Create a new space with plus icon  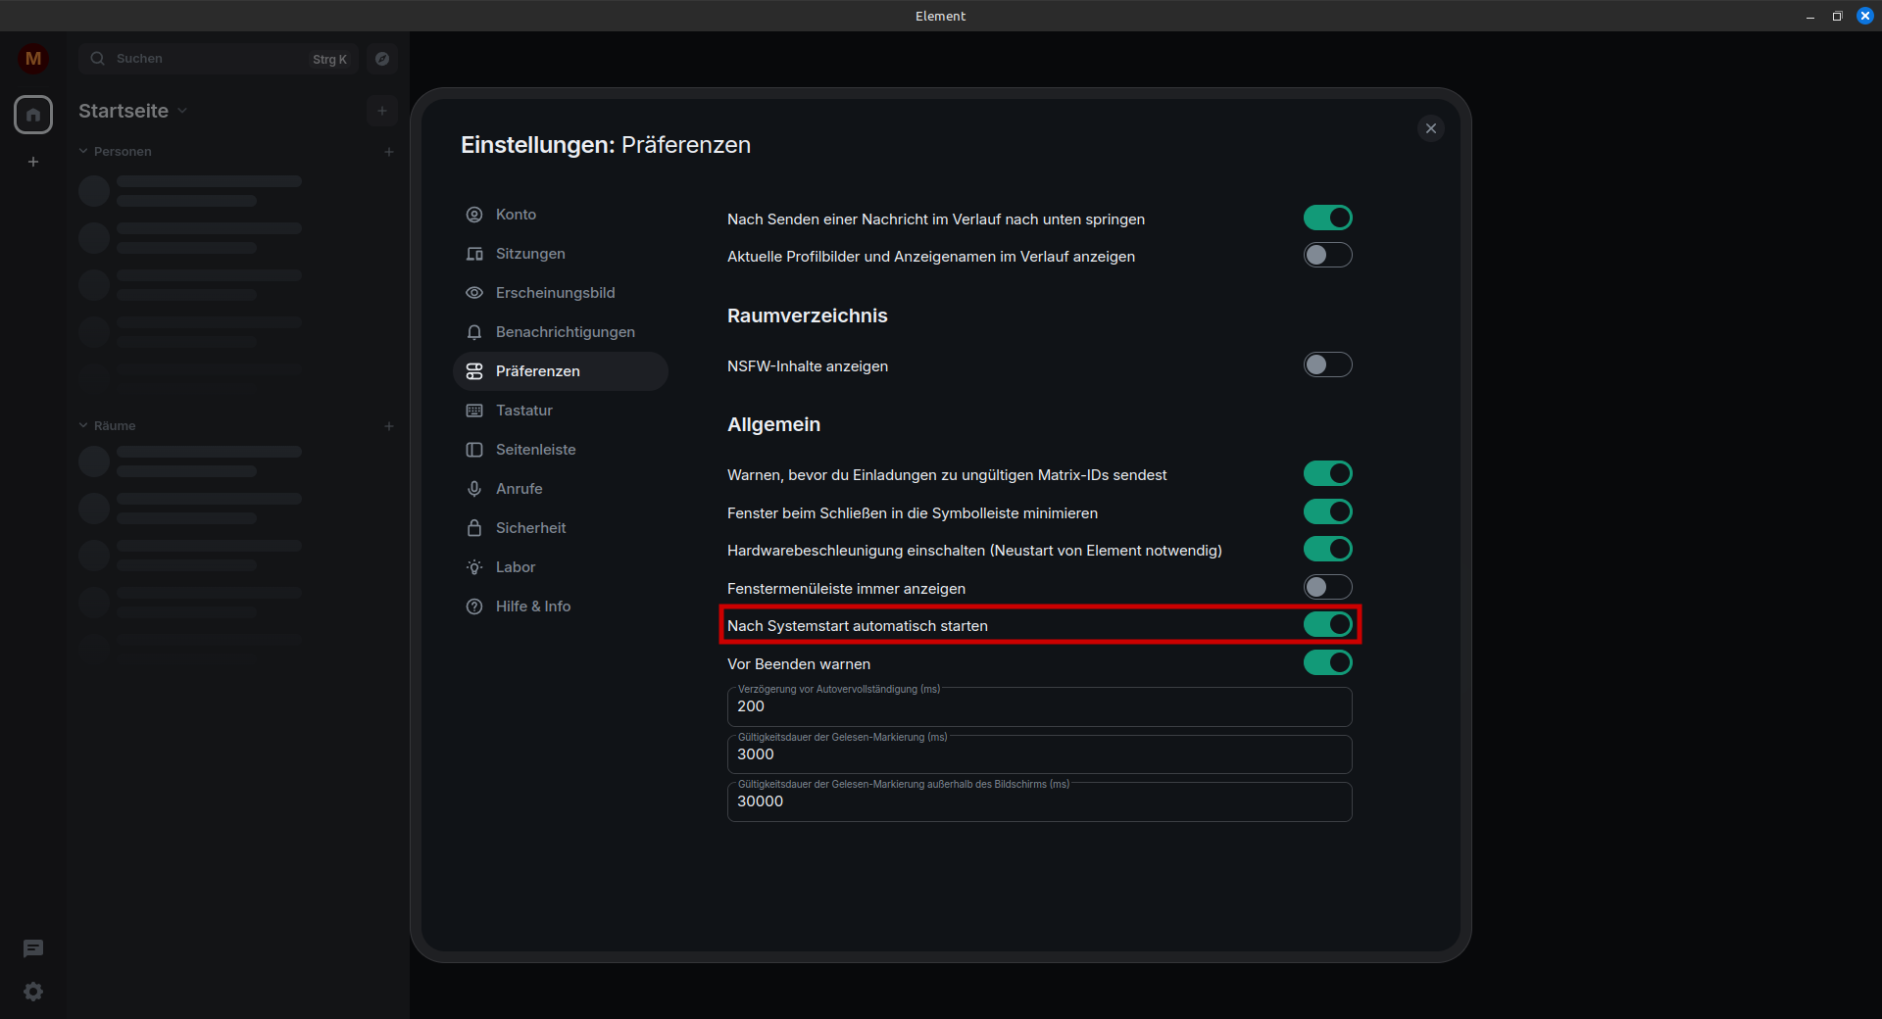tap(33, 162)
